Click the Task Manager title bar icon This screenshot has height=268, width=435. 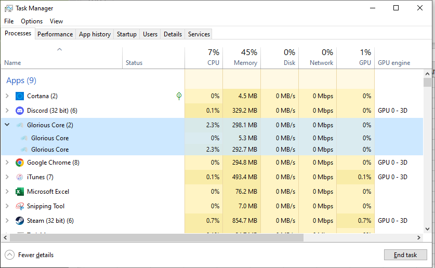pyautogui.click(x=9, y=8)
